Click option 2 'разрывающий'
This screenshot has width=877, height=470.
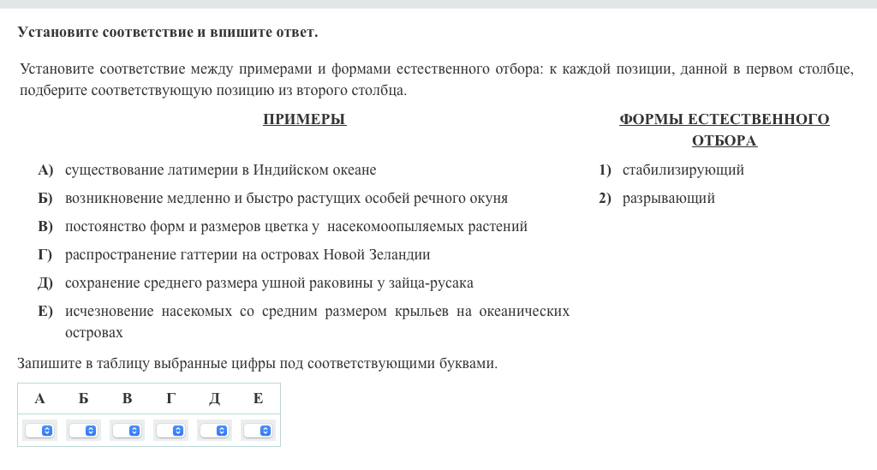[668, 199]
